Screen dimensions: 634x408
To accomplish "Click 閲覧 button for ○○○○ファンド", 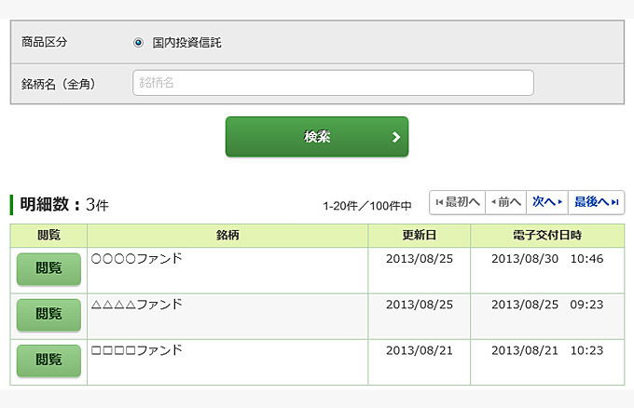I will click(48, 268).
